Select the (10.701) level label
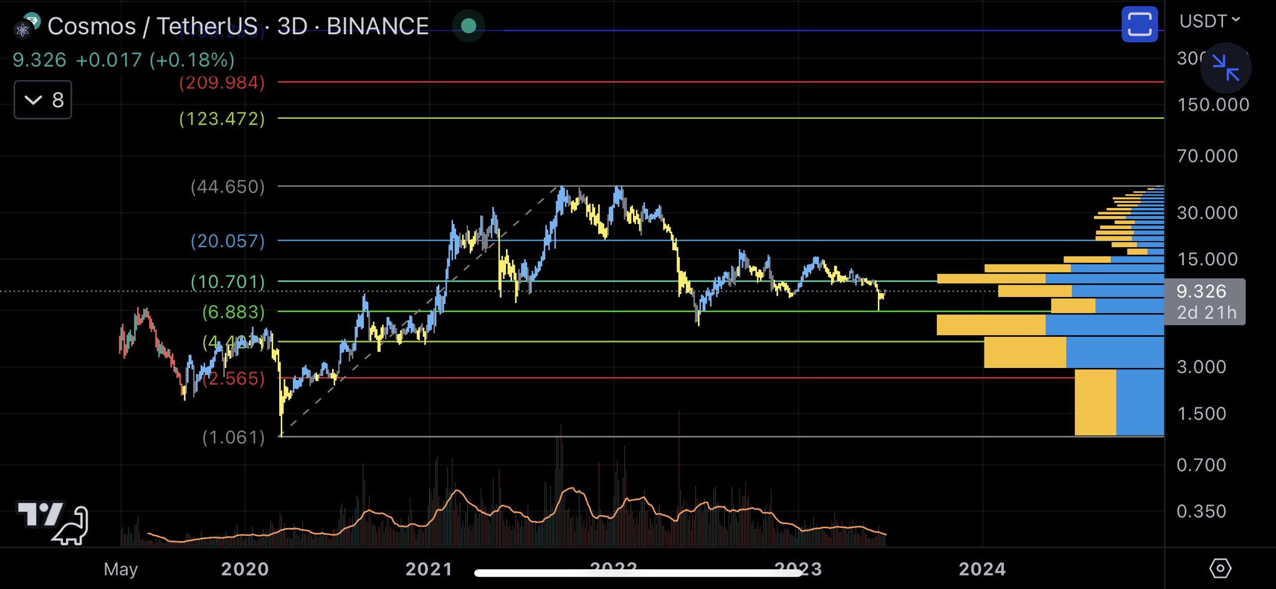The width and height of the screenshot is (1276, 589). [227, 281]
